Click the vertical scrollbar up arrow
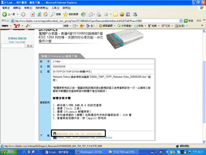The image size is (206, 155). (x=204, y=31)
